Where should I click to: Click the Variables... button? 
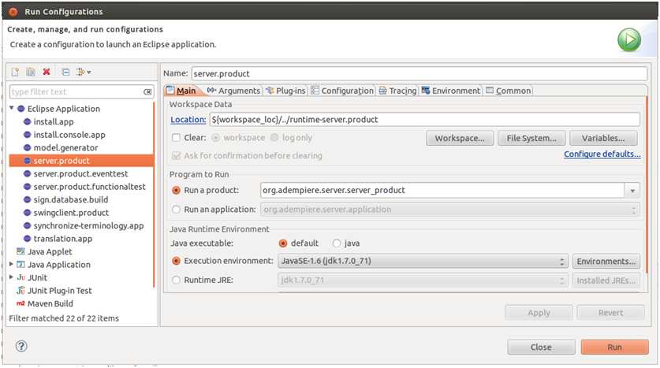603,138
